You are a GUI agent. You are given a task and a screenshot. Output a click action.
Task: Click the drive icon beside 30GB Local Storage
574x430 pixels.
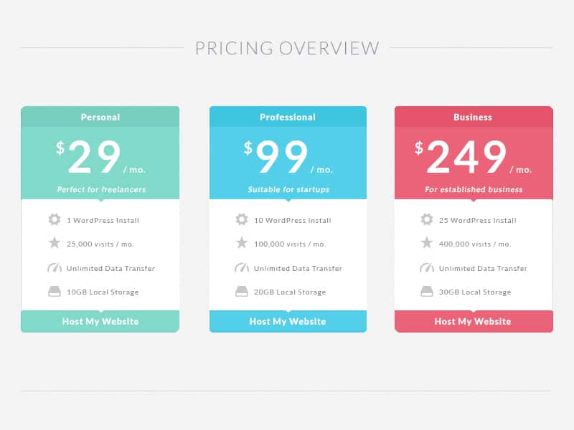coord(427,292)
